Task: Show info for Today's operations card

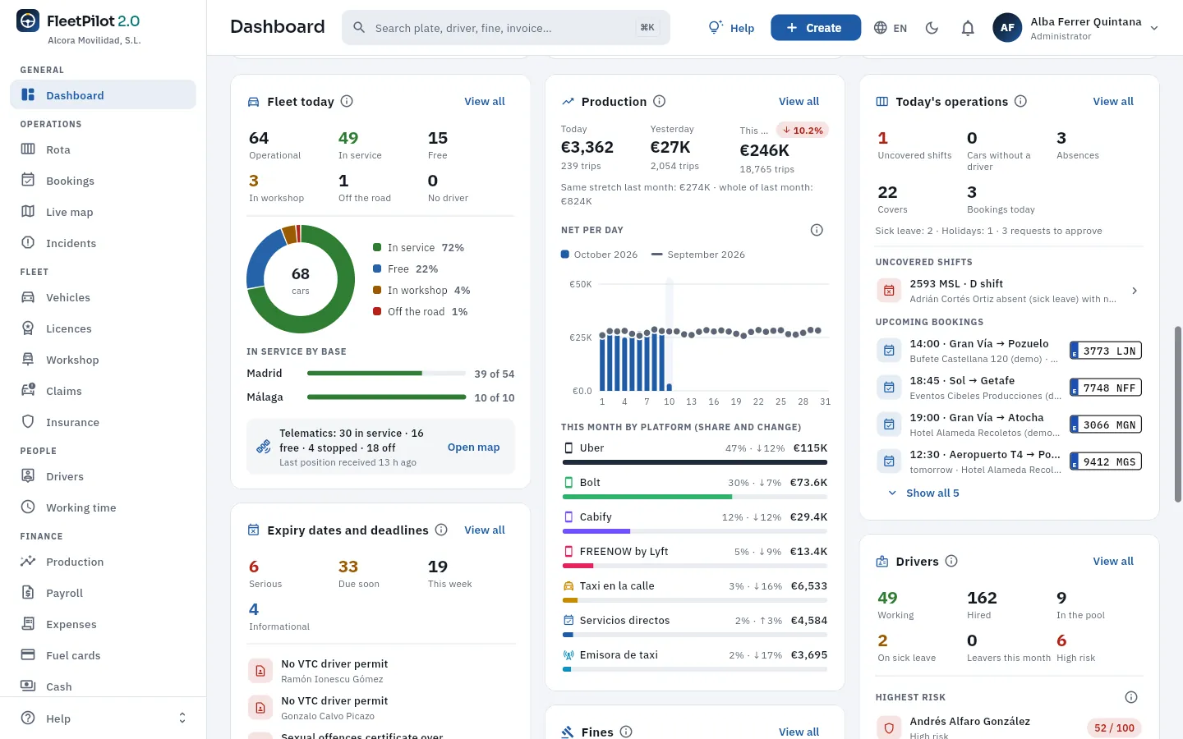Action: (x=1020, y=101)
